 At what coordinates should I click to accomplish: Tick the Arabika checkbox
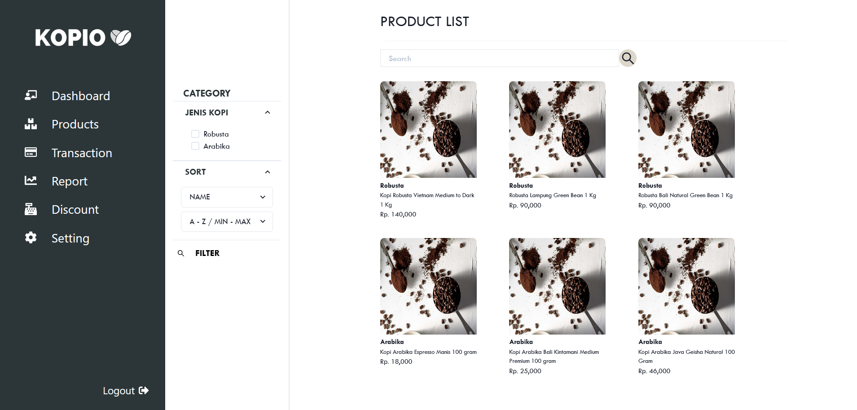195,146
